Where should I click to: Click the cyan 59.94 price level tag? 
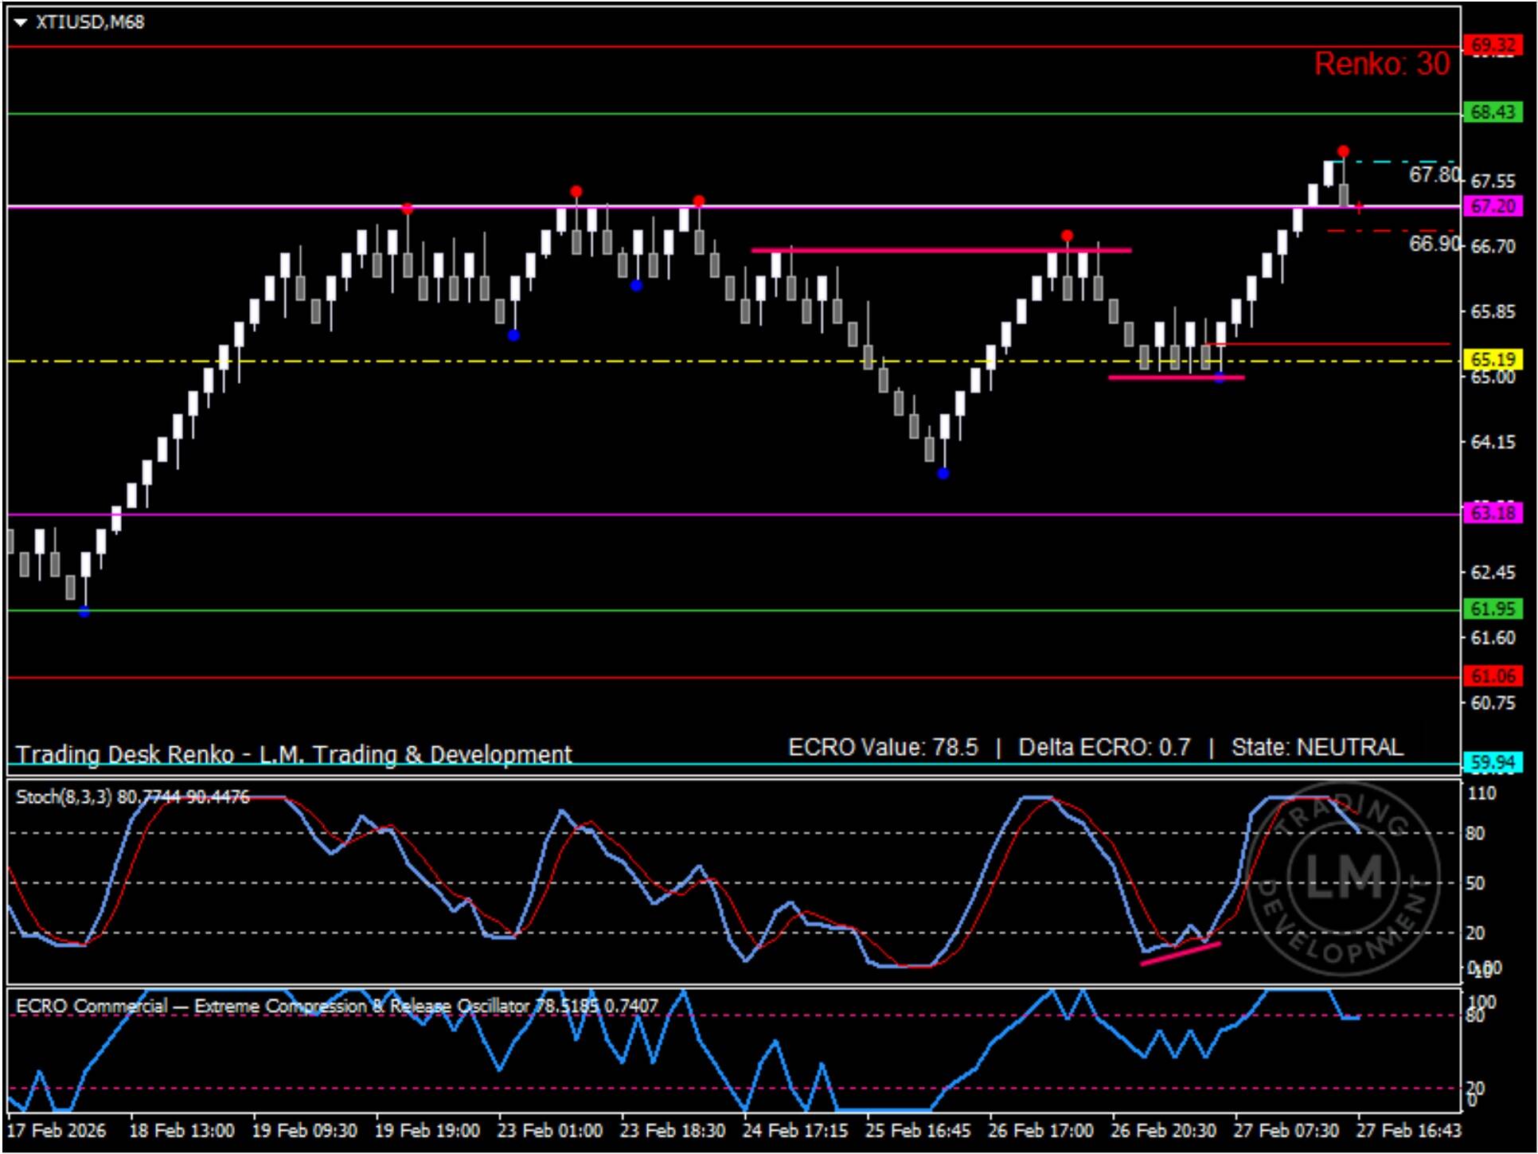[x=1493, y=763]
